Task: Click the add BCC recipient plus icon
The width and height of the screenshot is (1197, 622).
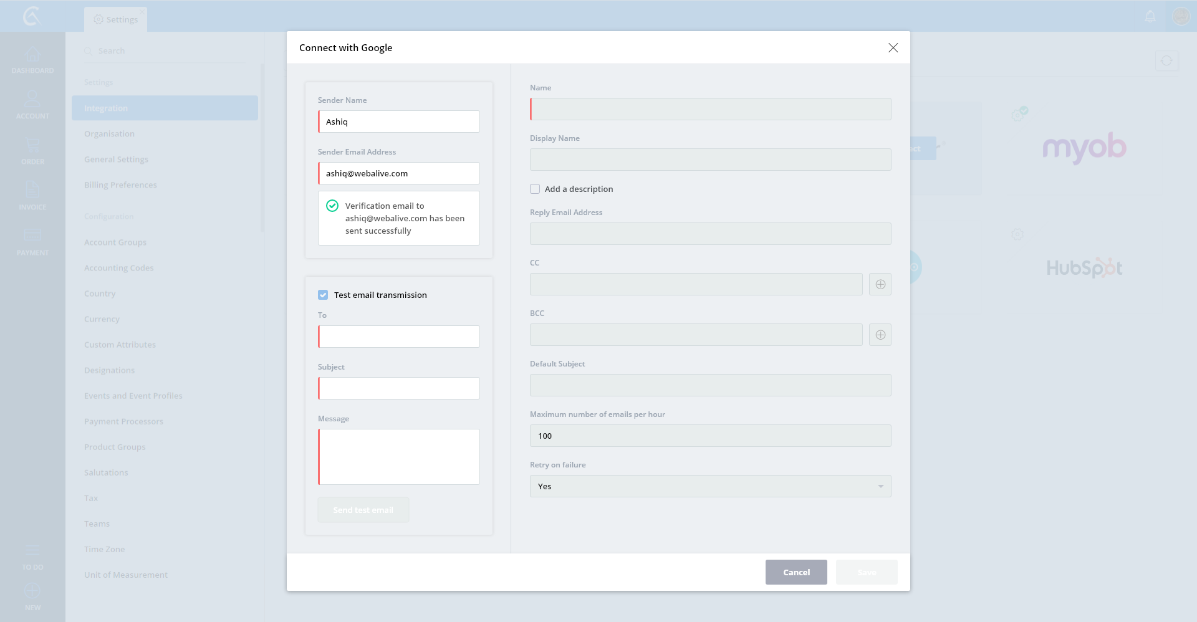Action: click(880, 335)
